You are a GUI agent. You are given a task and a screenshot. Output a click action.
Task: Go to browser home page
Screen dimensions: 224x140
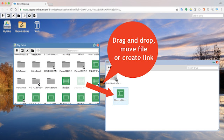tap(15, 9)
